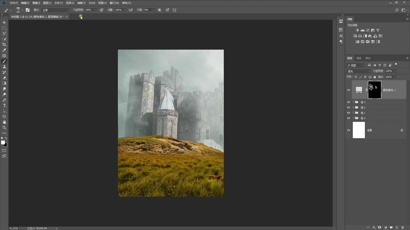The width and height of the screenshot is (410, 230).
Task: Click the search icon at top right
Action: coord(397,10)
